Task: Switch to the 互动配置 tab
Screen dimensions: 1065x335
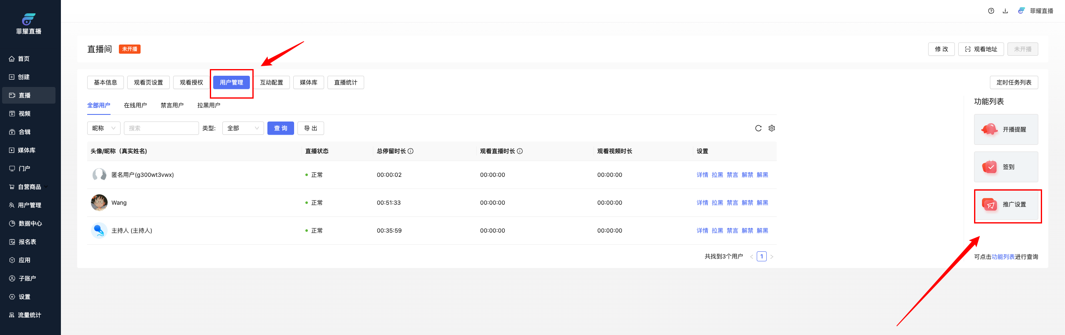Action: pos(271,82)
